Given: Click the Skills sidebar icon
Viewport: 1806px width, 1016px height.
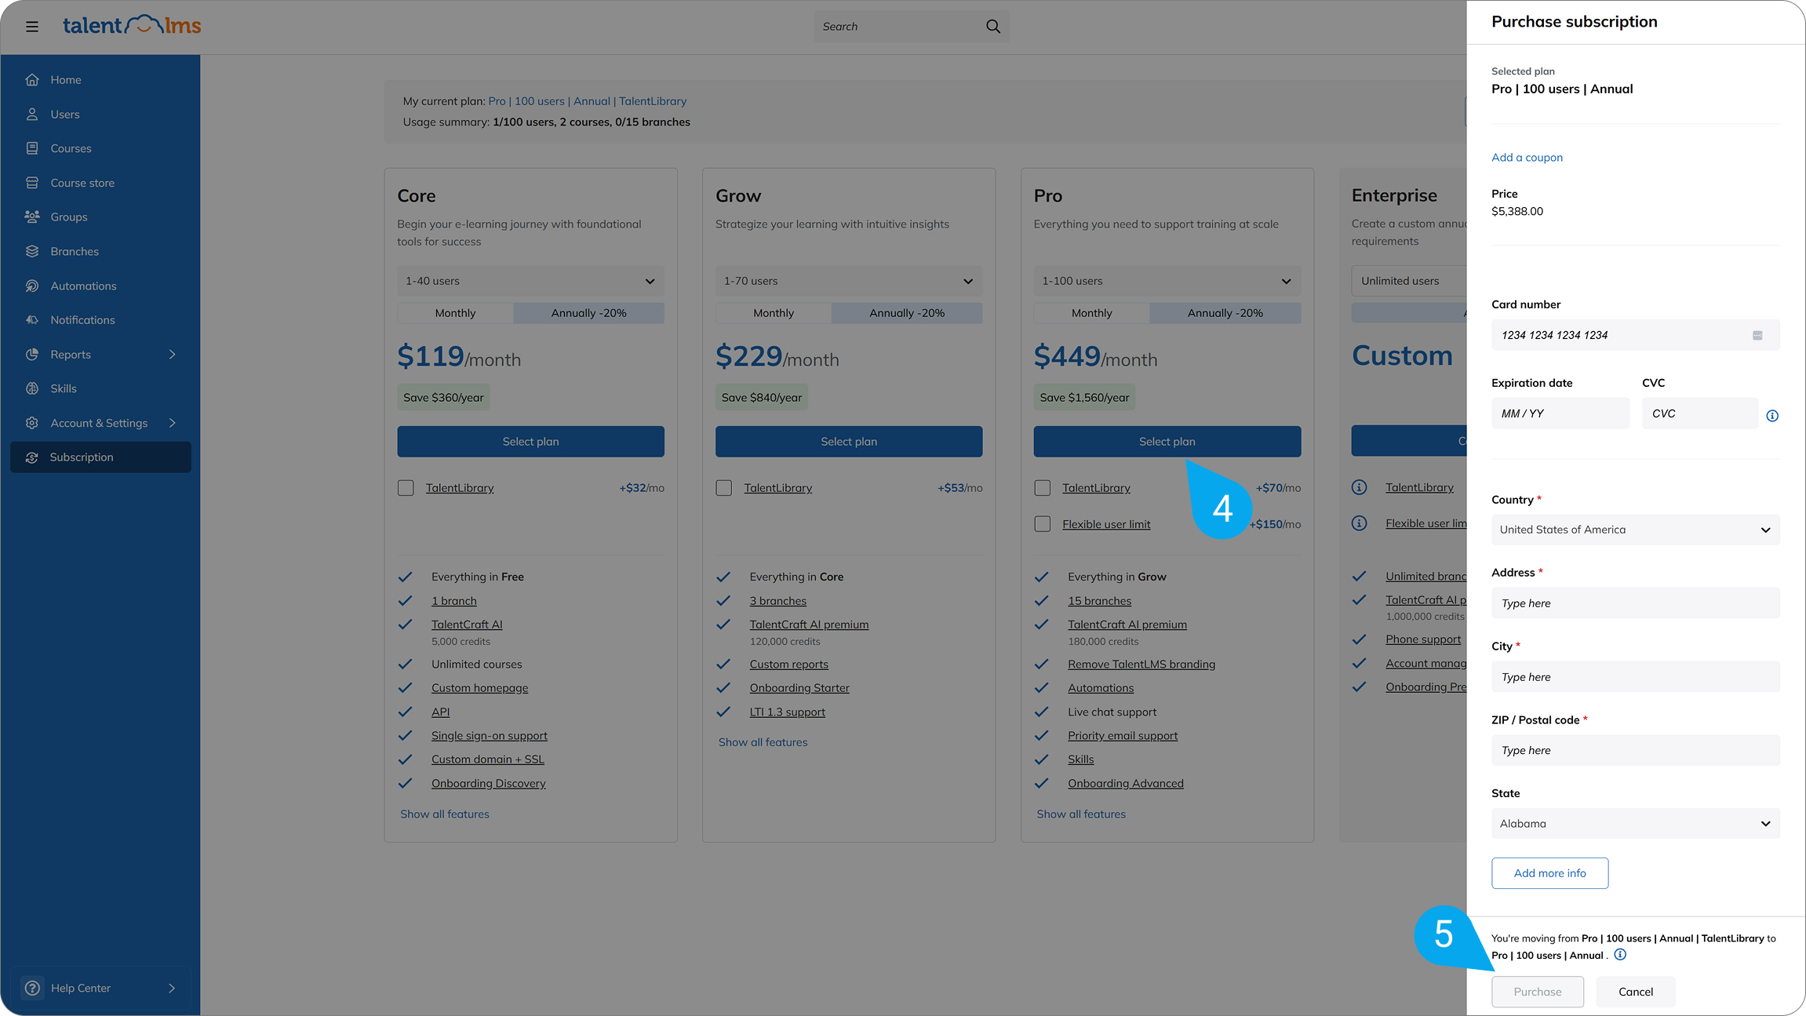Looking at the screenshot, I should click(x=32, y=388).
